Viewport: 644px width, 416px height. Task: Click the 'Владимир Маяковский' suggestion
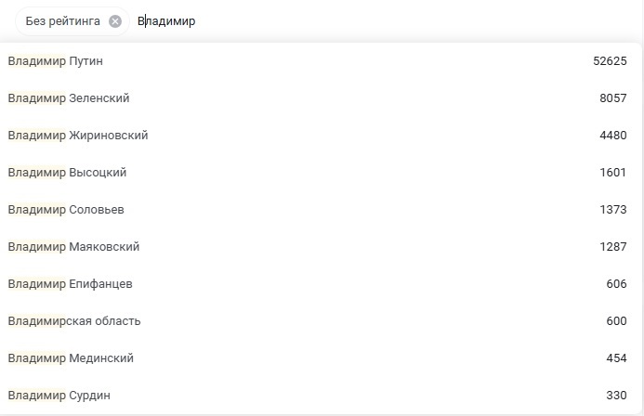322,247
